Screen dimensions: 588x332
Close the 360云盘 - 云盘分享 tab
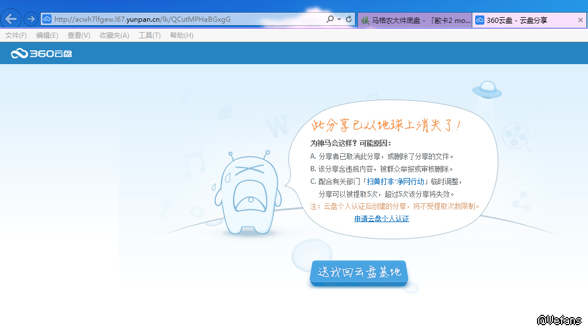(580, 20)
